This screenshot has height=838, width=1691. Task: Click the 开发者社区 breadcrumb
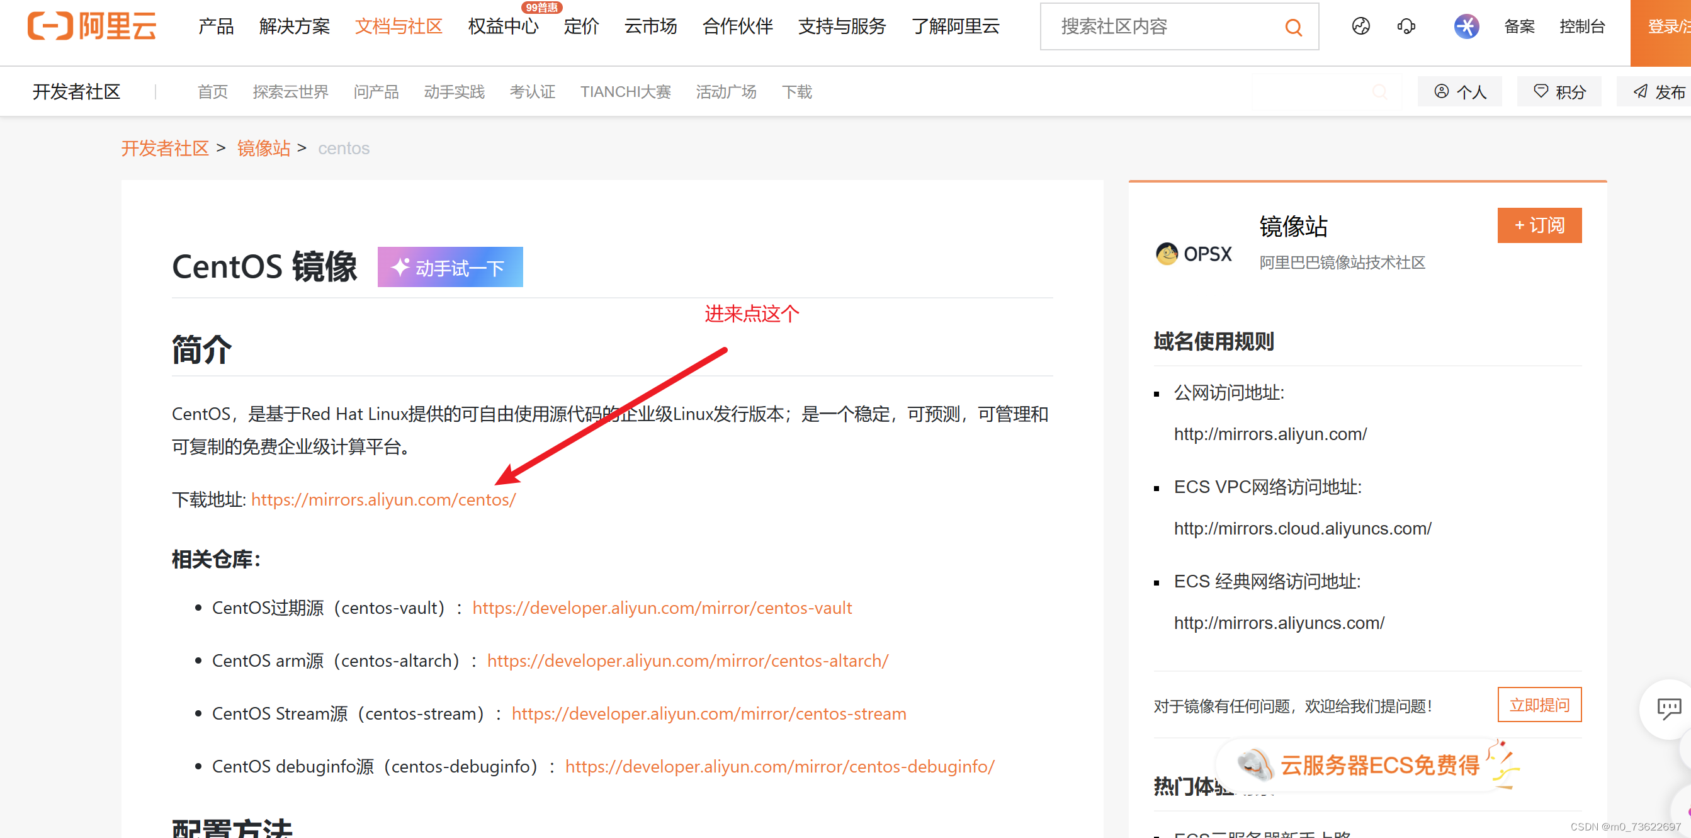point(165,149)
